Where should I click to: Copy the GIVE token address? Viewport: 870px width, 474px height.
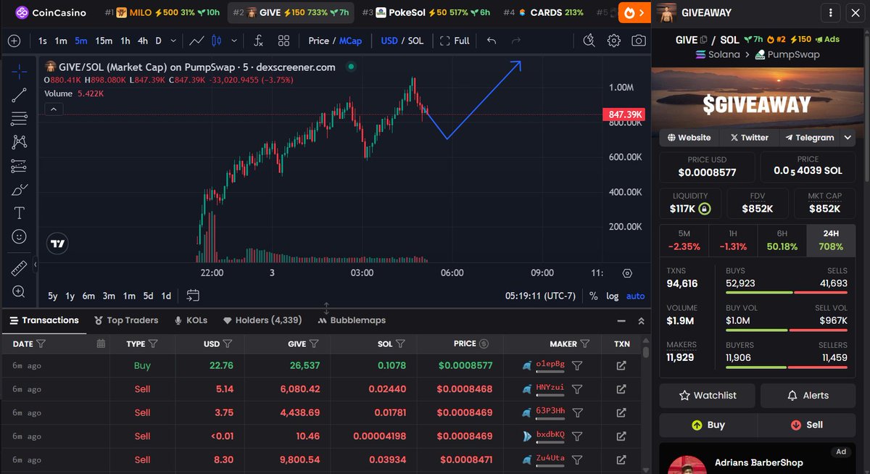click(704, 40)
